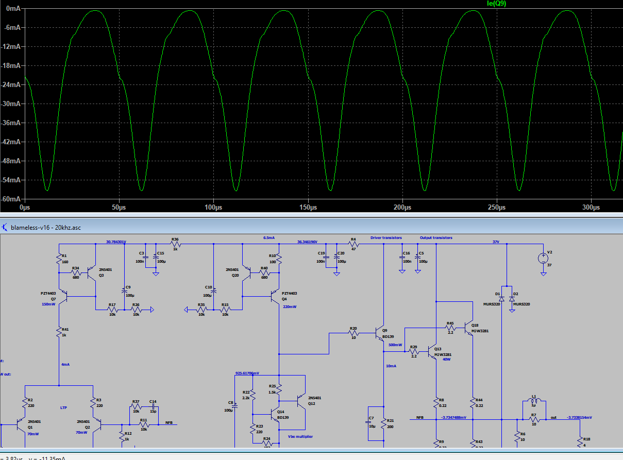
Task: Select voltage source V2 symbol
Action: pyautogui.click(x=543, y=258)
